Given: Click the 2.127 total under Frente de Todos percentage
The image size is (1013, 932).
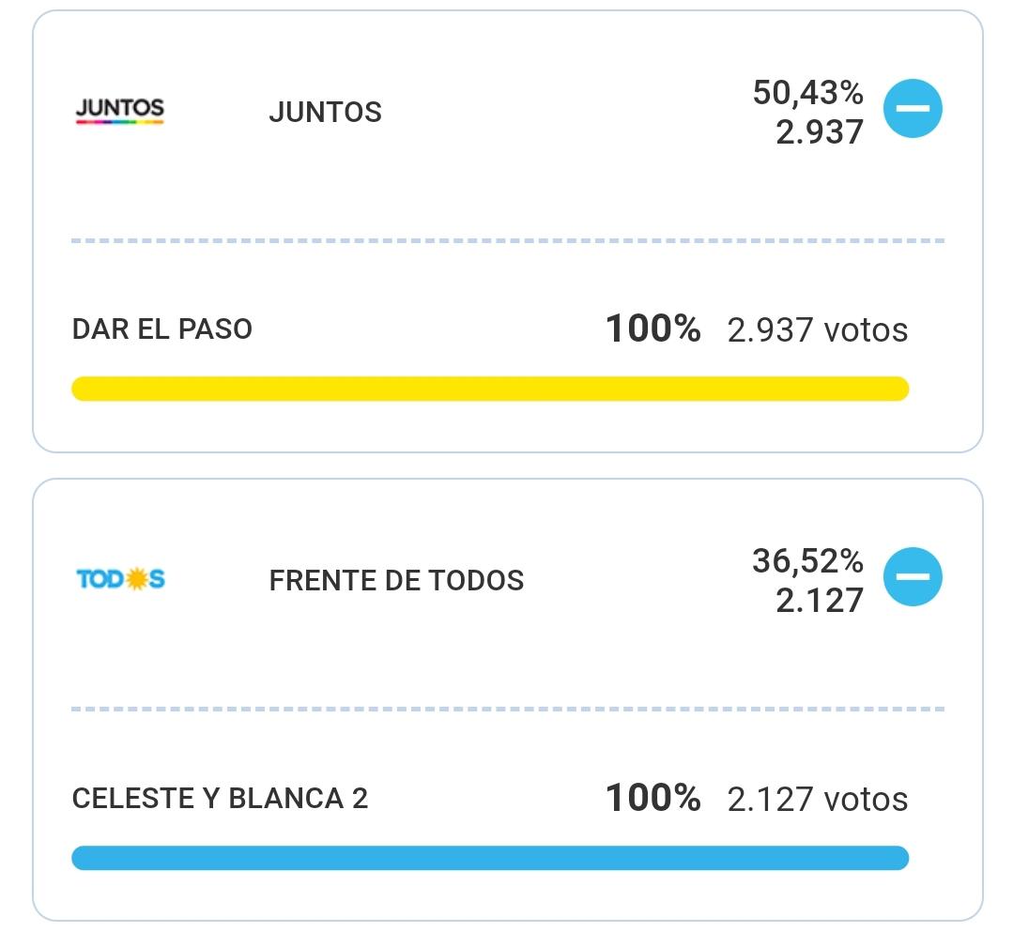Looking at the screenshot, I should pos(819,601).
